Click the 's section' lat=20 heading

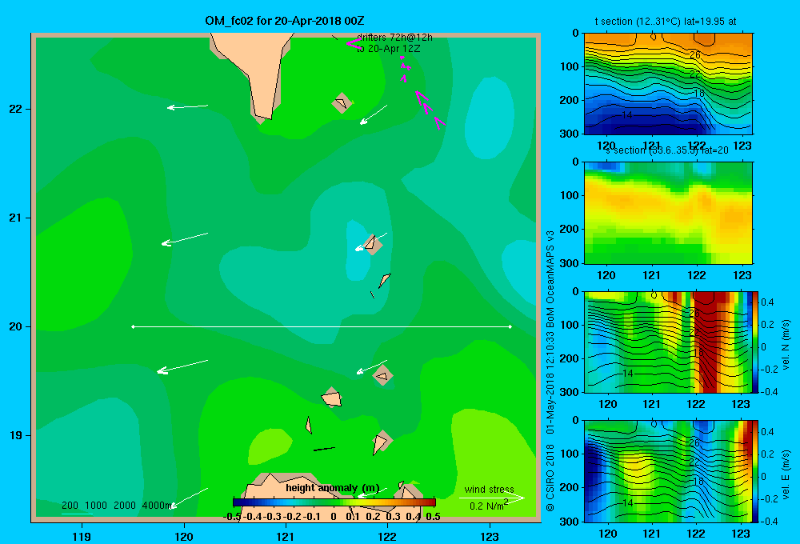[x=667, y=150]
